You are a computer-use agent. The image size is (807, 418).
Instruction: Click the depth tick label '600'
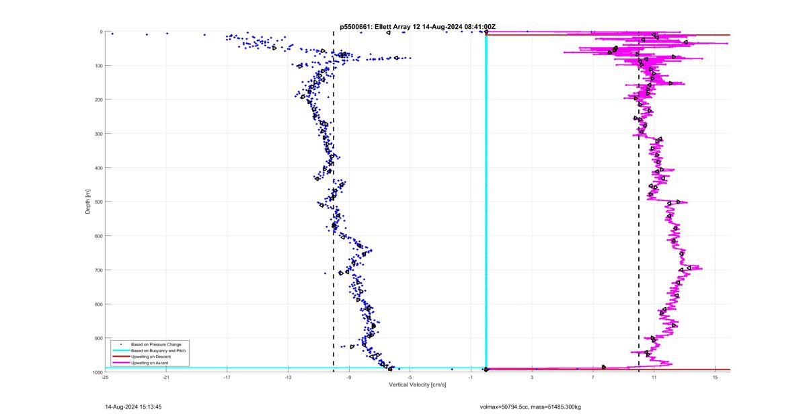[x=98, y=236]
